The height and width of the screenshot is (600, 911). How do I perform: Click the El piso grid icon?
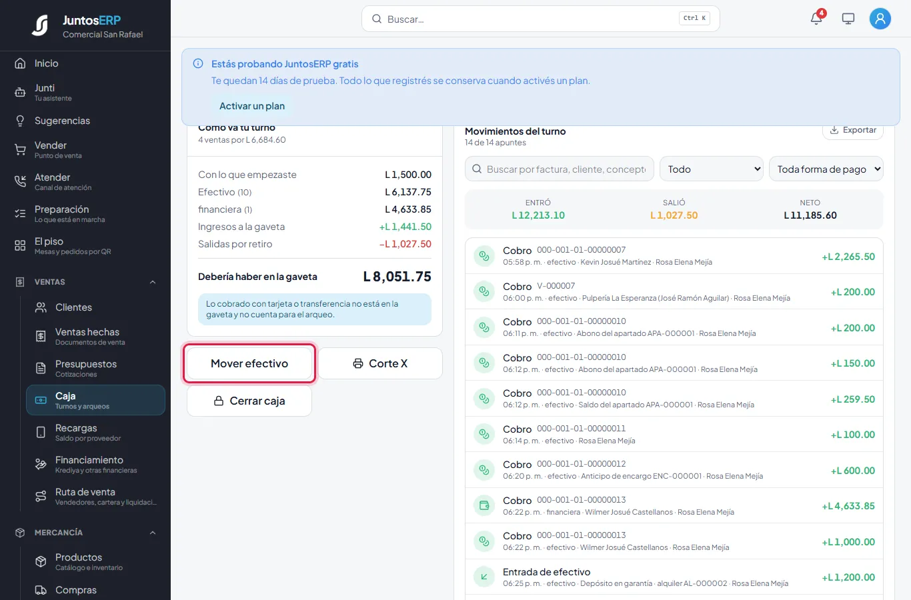20,246
